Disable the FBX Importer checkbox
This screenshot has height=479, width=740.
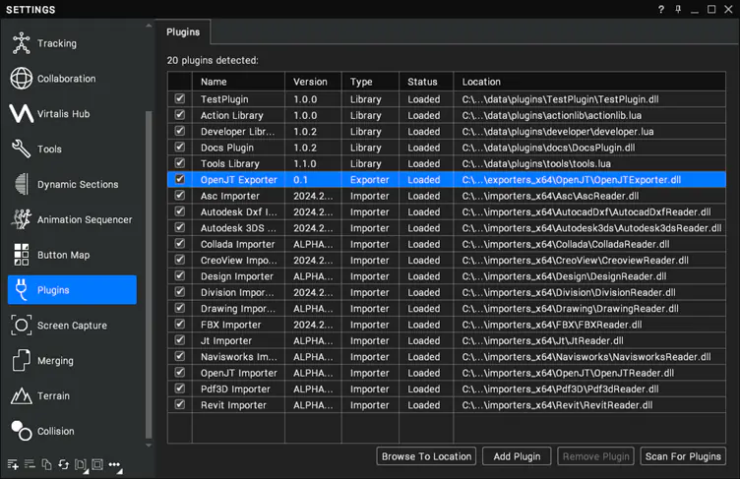[180, 324]
